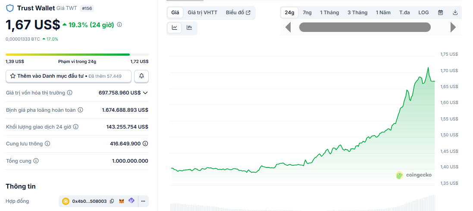The height and width of the screenshot is (211, 473).
Task: Click the Trust Wallet shield logo
Action: pyautogui.click(x=10, y=8)
